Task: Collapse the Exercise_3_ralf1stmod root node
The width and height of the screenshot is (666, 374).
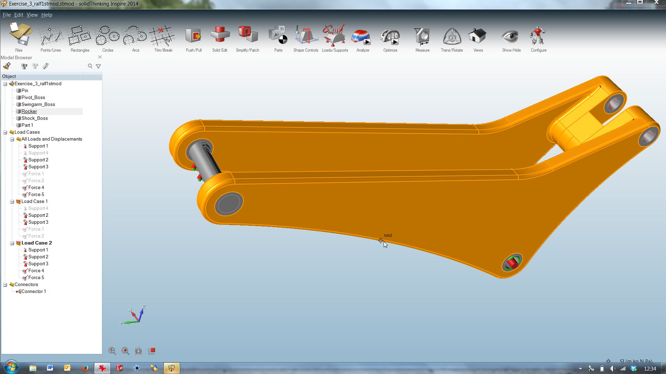Action: coord(5,84)
